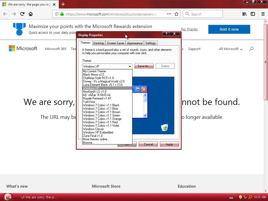Open a new tab with the plus icon
Screen dimensions: 268x201
(63, 4)
